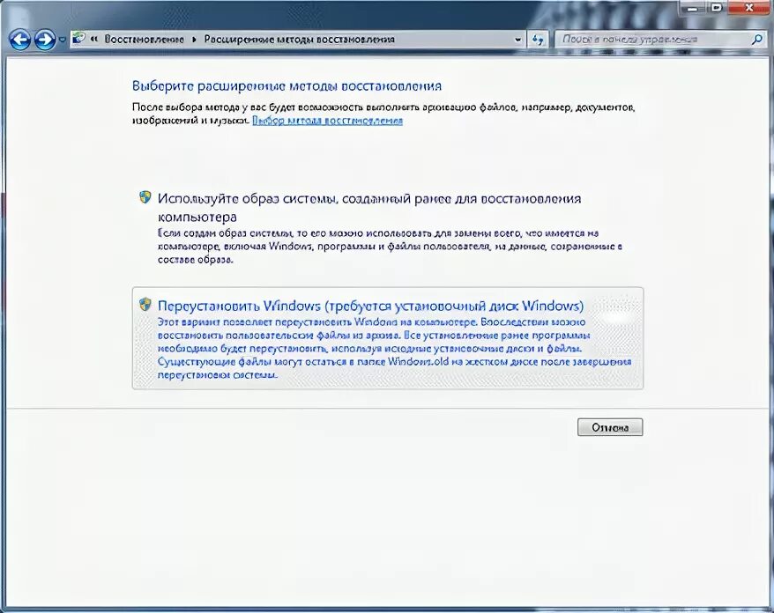Image resolution: width=774 pixels, height=613 pixels.
Task: Choose Переустановить Windows option
Action: 388,338
